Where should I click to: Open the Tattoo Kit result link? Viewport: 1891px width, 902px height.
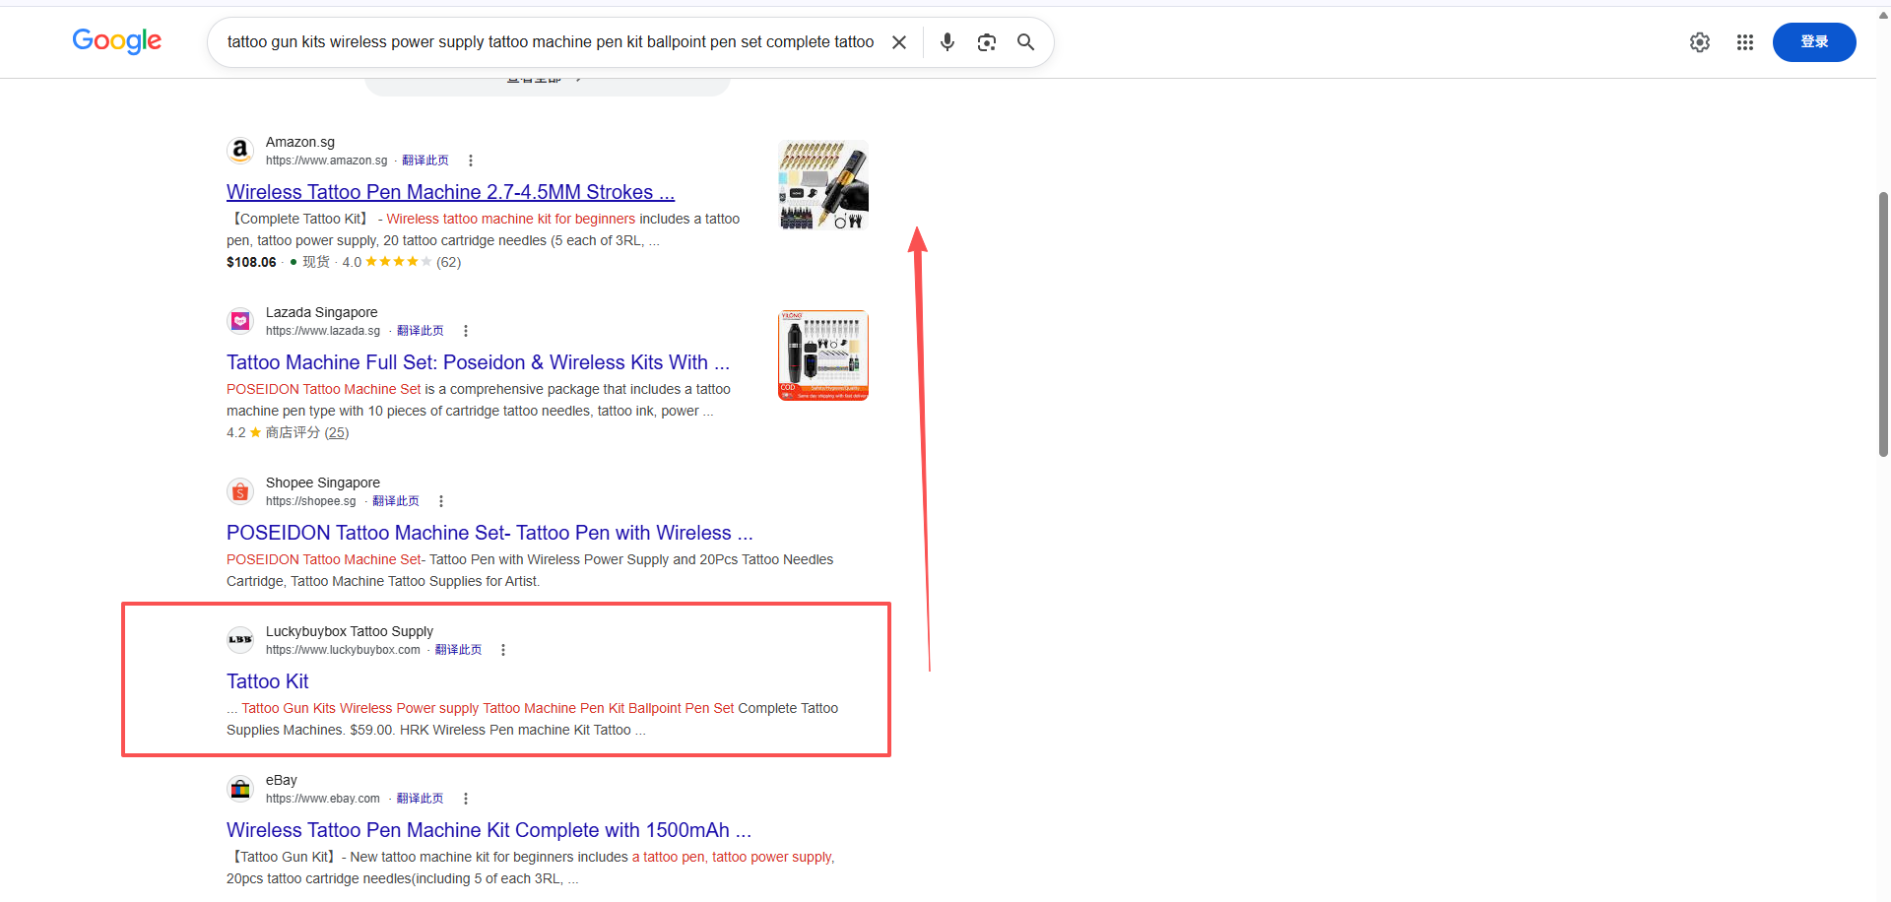(268, 681)
